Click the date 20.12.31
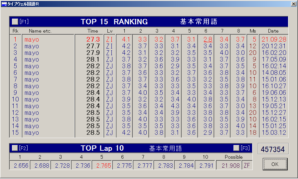 pyautogui.click(x=274, y=46)
